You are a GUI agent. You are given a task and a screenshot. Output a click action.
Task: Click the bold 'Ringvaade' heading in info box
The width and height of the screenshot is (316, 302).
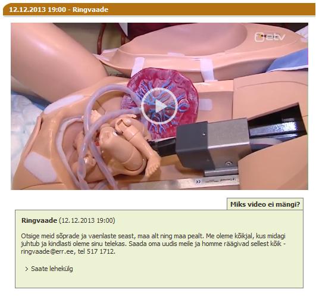39,220
